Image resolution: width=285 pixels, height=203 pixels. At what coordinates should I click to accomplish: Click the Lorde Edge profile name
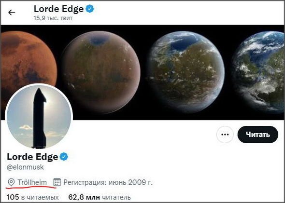32,157
